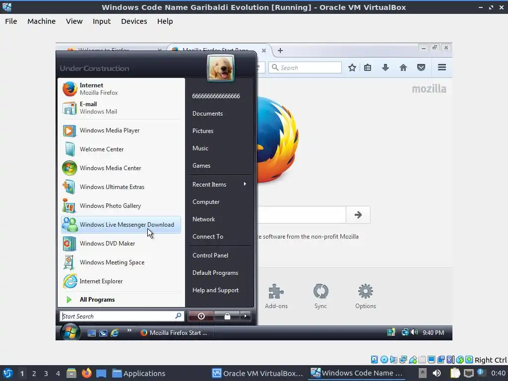Open Documents from Start menu

(208, 114)
